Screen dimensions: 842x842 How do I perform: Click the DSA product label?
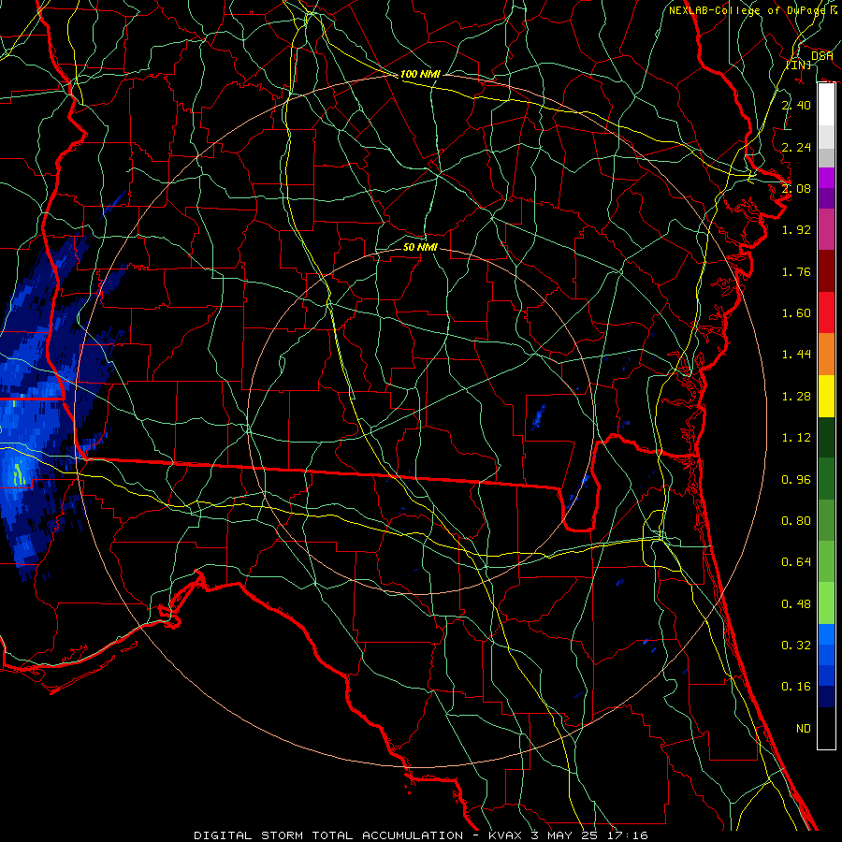coord(821,55)
